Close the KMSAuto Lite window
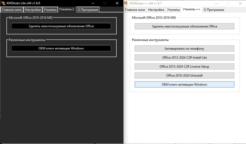246x144 pixels. tap(117, 3)
